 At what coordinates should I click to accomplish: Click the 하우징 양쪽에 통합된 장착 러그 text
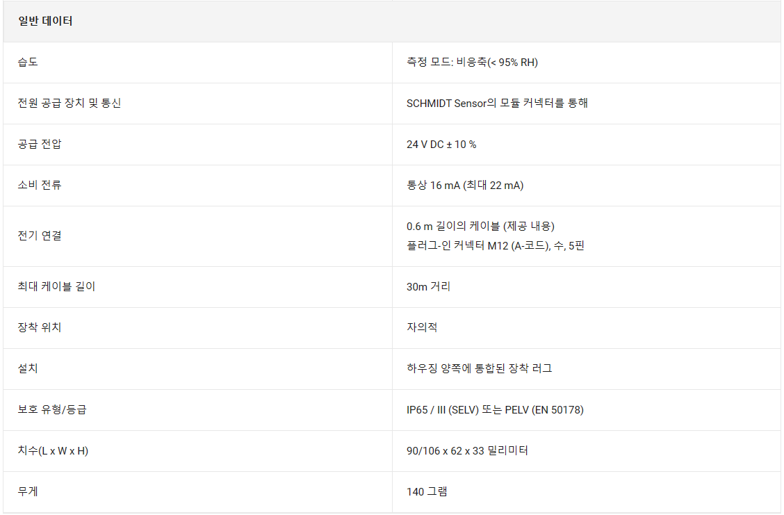pos(479,369)
